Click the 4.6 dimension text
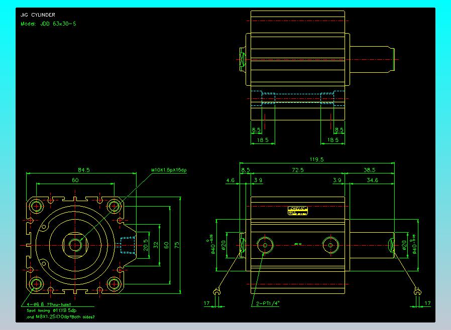The image size is (451, 330). (231, 180)
